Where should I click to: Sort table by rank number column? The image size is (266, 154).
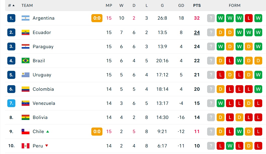point(11,6)
